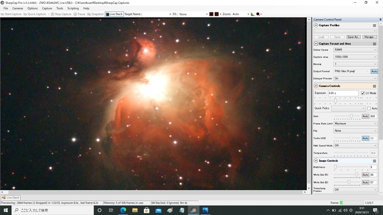Toggle Auto for White Bal (B)

[x=365, y=183]
